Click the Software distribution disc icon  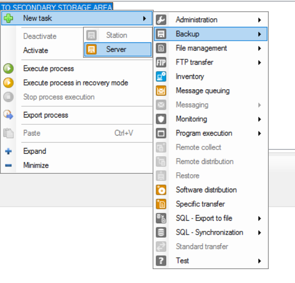pos(161,190)
